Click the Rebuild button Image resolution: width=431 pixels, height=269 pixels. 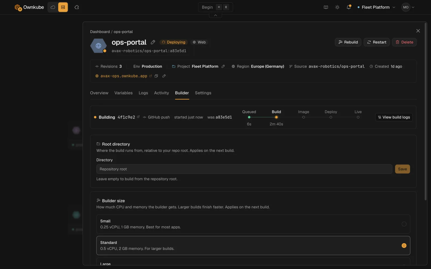tap(348, 42)
